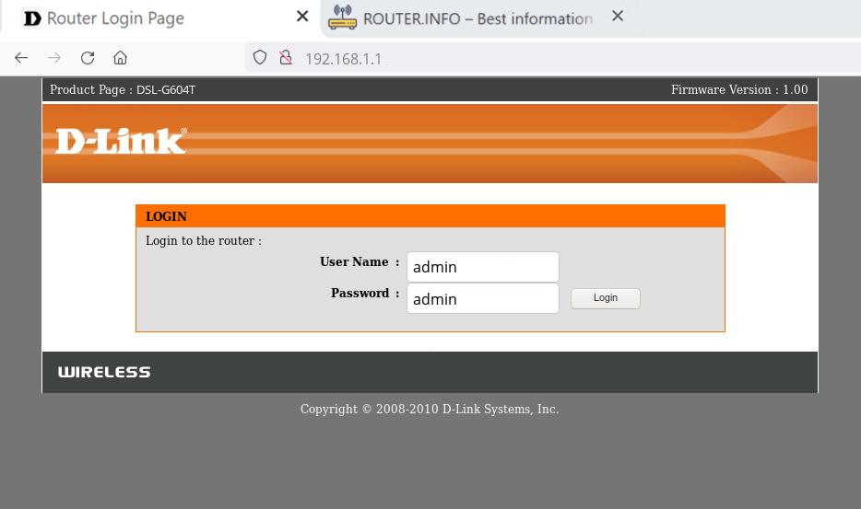The width and height of the screenshot is (861, 509).
Task: Click the 'Password' field label
Action: point(360,293)
